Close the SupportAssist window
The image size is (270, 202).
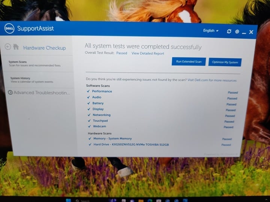pos(251,32)
